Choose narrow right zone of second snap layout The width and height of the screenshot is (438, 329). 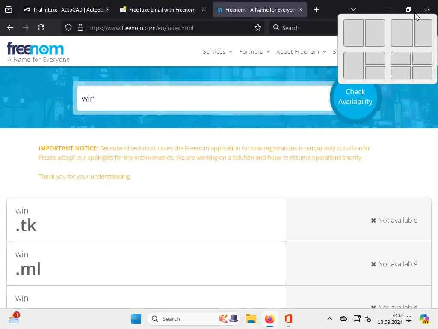pyautogui.click(x=423, y=33)
